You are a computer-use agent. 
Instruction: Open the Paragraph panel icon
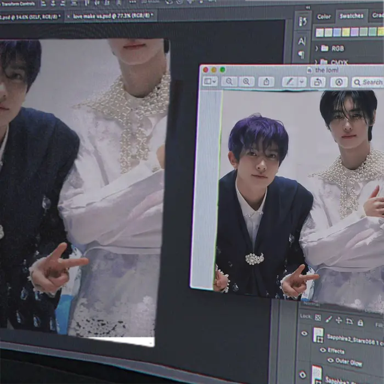[x=302, y=55]
